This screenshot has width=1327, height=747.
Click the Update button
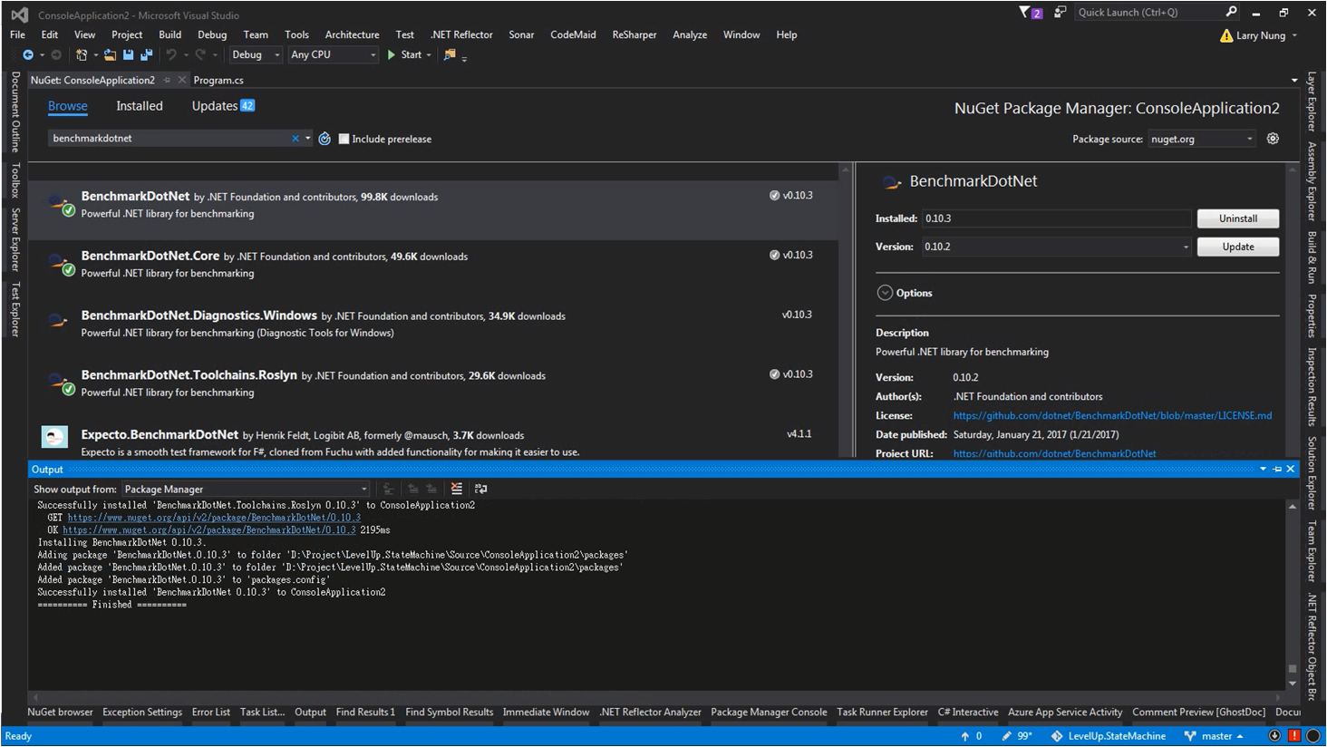(x=1238, y=247)
